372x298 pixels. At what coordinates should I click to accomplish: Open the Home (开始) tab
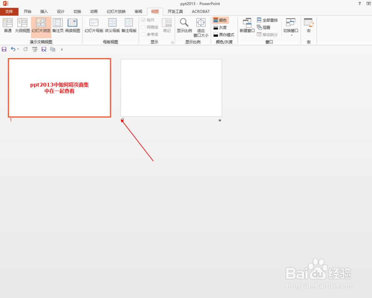point(28,12)
